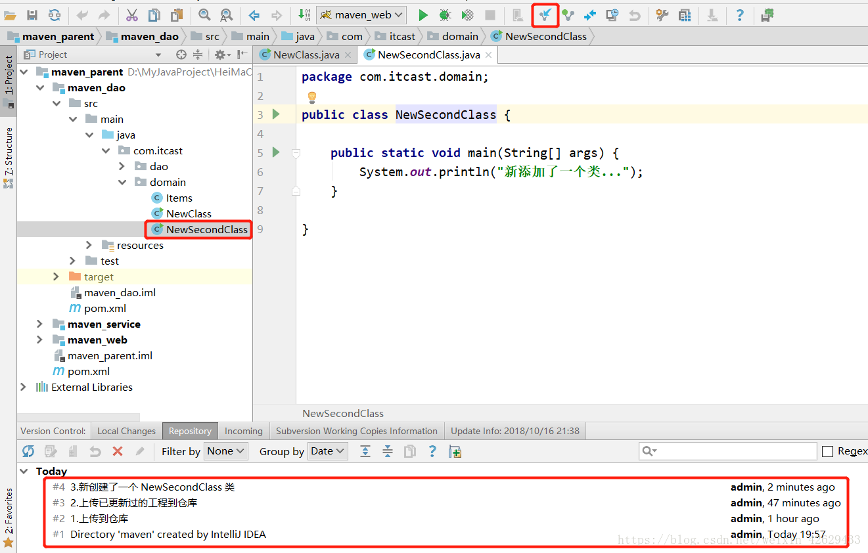
Task: Click the Save All icon
Action: click(32, 15)
